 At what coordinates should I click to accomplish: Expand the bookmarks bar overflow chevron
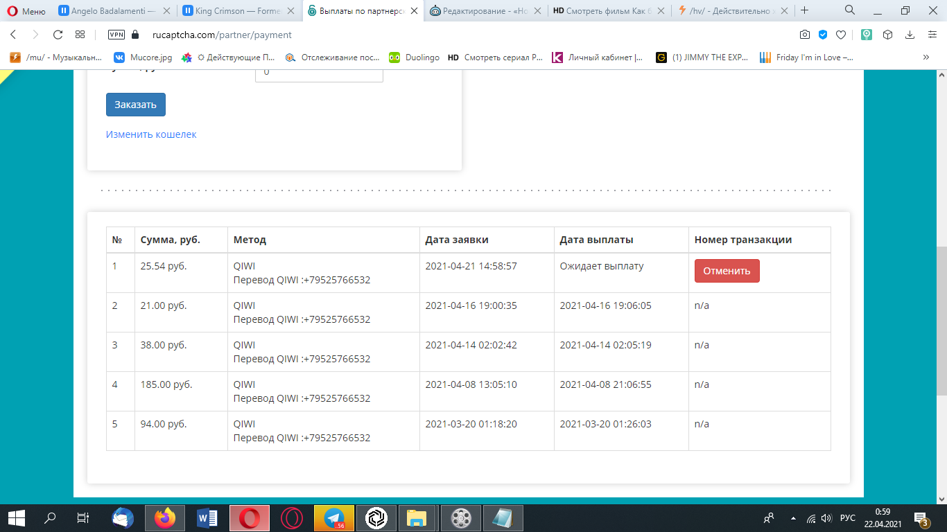click(926, 57)
